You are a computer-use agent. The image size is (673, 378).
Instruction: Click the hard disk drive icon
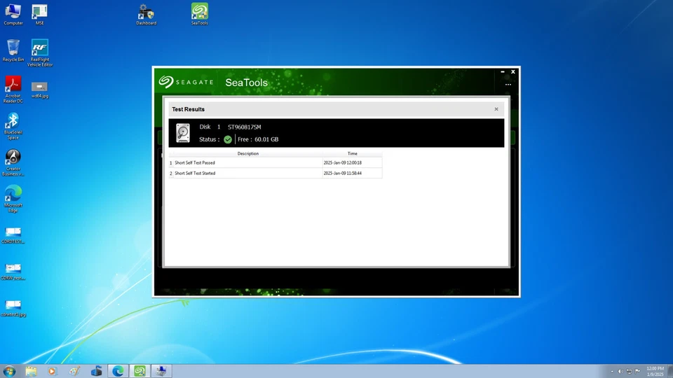(x=183, y=133)
